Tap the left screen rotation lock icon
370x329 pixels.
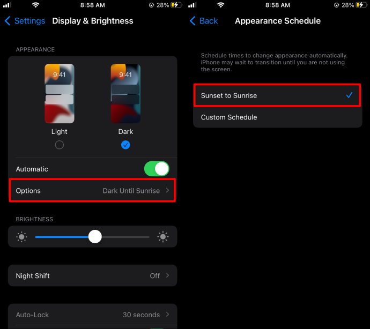151,5
